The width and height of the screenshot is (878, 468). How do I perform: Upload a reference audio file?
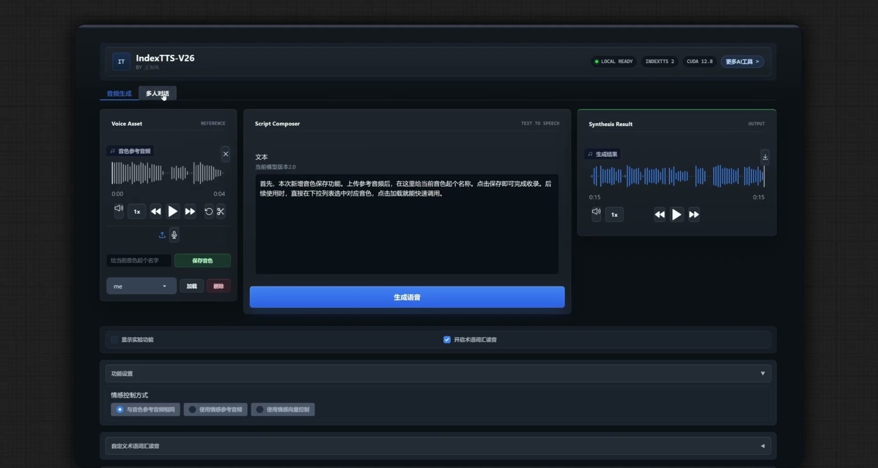[x=162, y=235]
